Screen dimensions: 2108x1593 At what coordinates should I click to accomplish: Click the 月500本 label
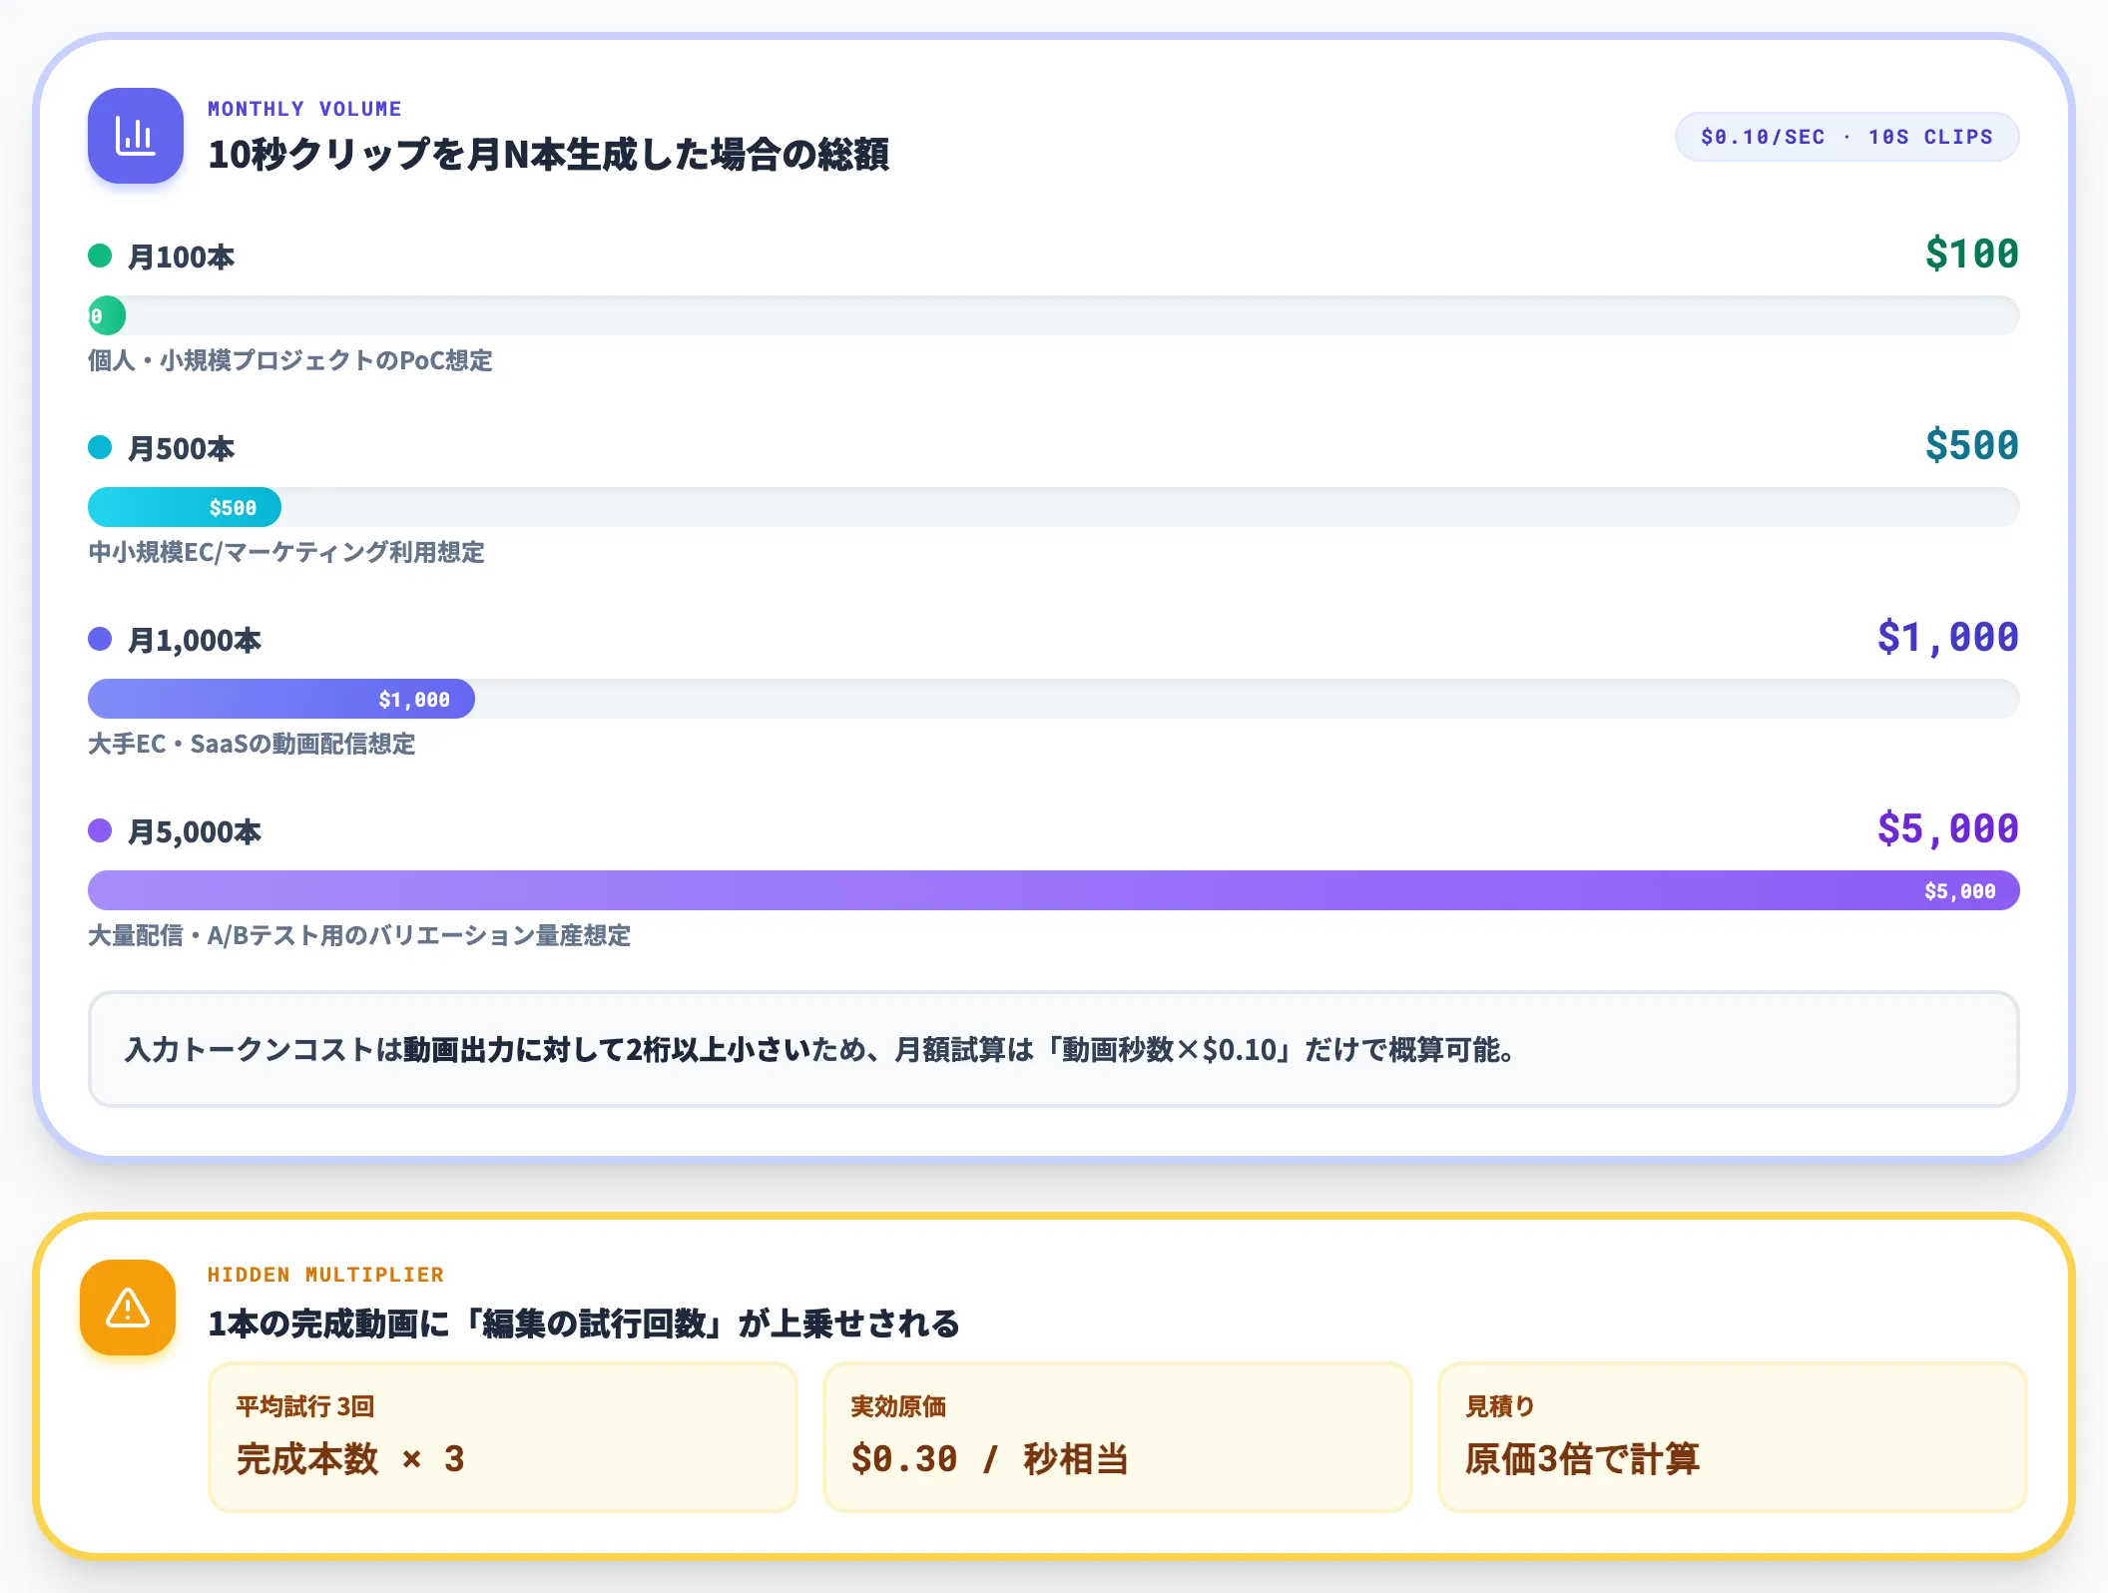point(182,448)
